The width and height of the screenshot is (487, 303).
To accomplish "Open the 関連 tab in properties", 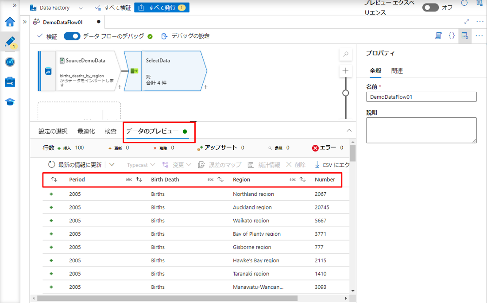I will click(x=397, y=71).
